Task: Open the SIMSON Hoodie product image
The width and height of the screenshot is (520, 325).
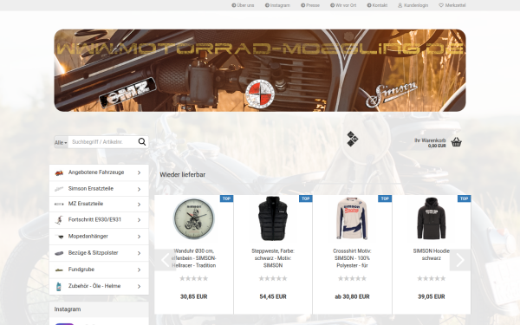Action: (x=431, y=219)
